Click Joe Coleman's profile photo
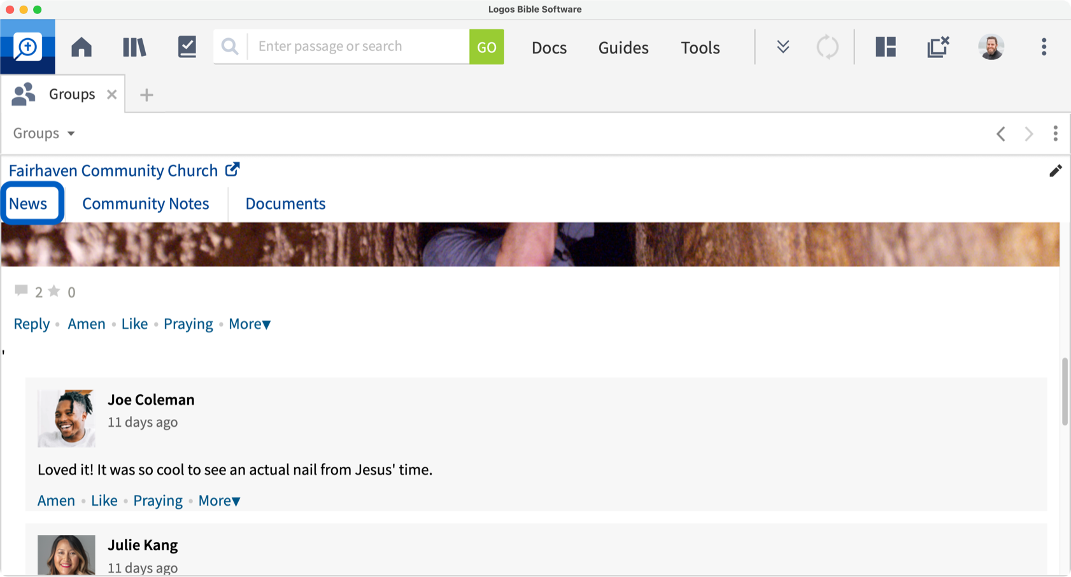 [x=66, y=418]
